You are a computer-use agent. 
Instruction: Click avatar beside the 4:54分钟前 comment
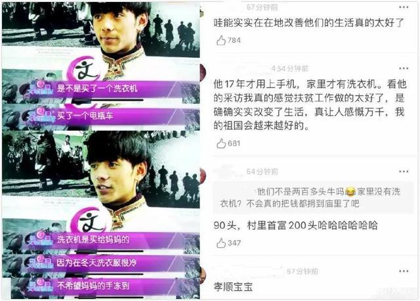203,72
